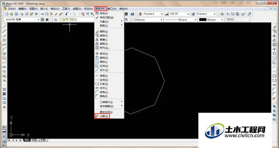Click the next layout tab arrow
Viewport: 279px width, 148px height.
tap(17, 140)
